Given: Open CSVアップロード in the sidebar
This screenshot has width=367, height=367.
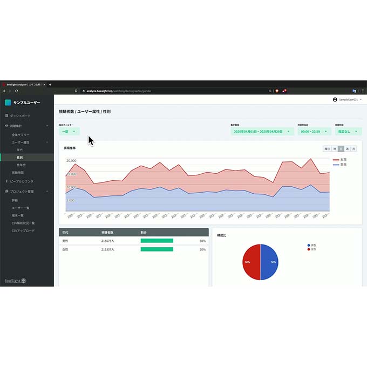Looking at the screenshot, I should tap(23, 231).
